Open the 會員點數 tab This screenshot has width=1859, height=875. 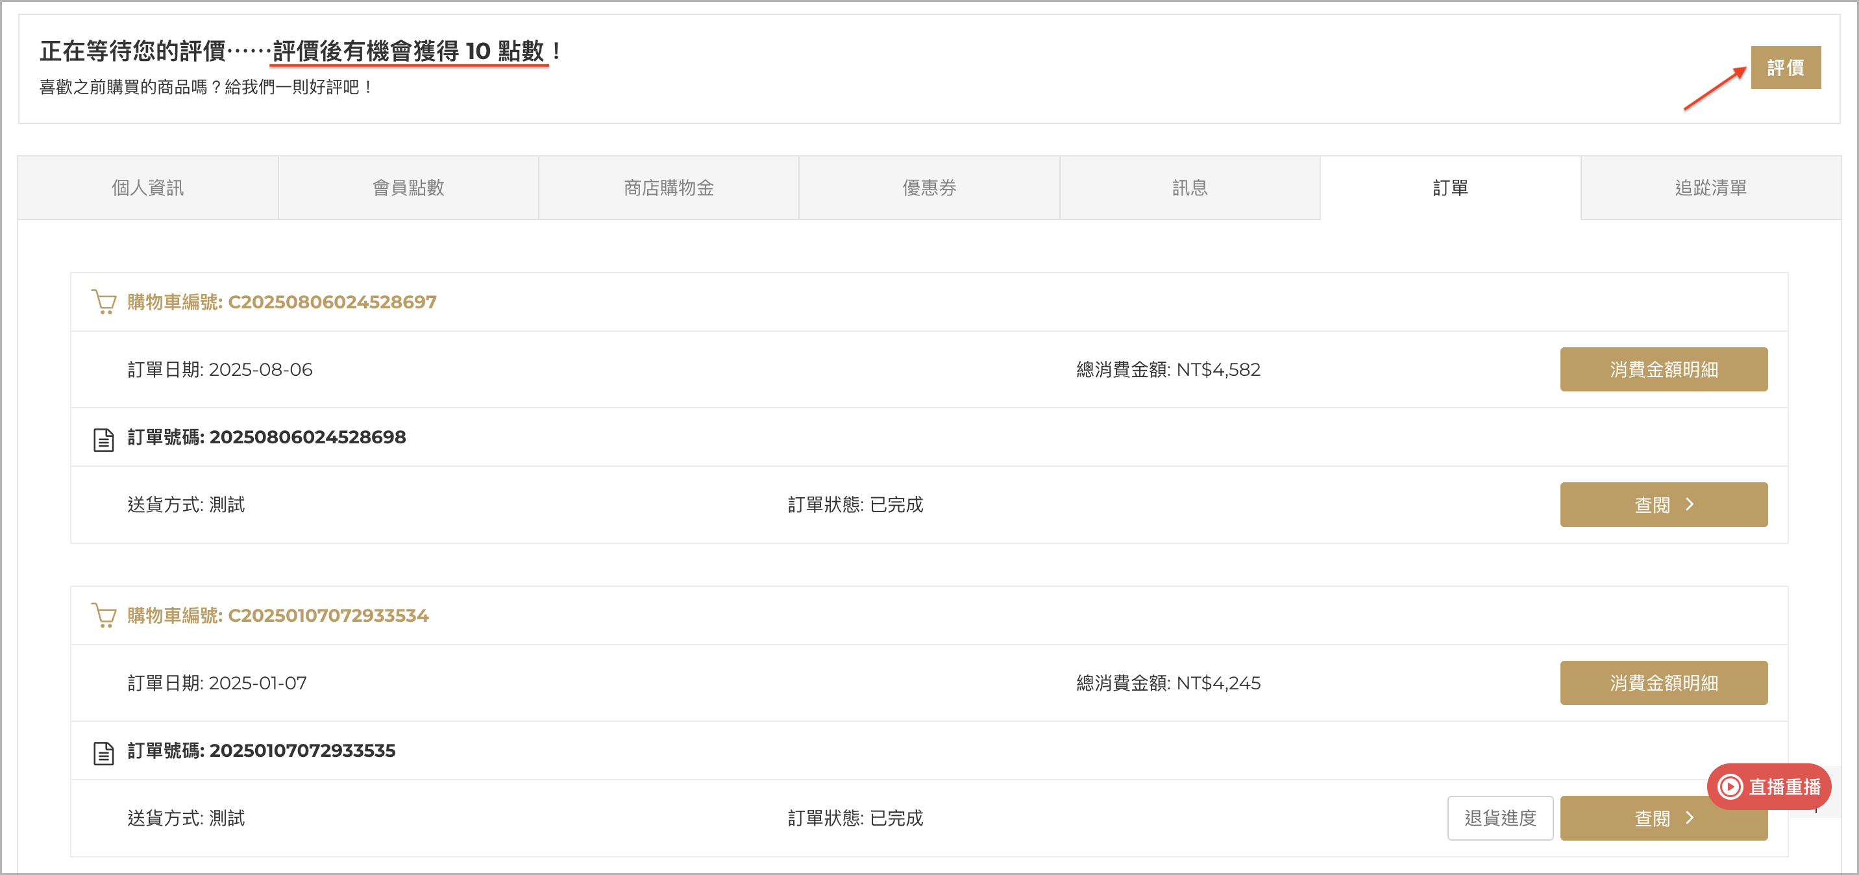pyautogui.click(x=408, y=188)
